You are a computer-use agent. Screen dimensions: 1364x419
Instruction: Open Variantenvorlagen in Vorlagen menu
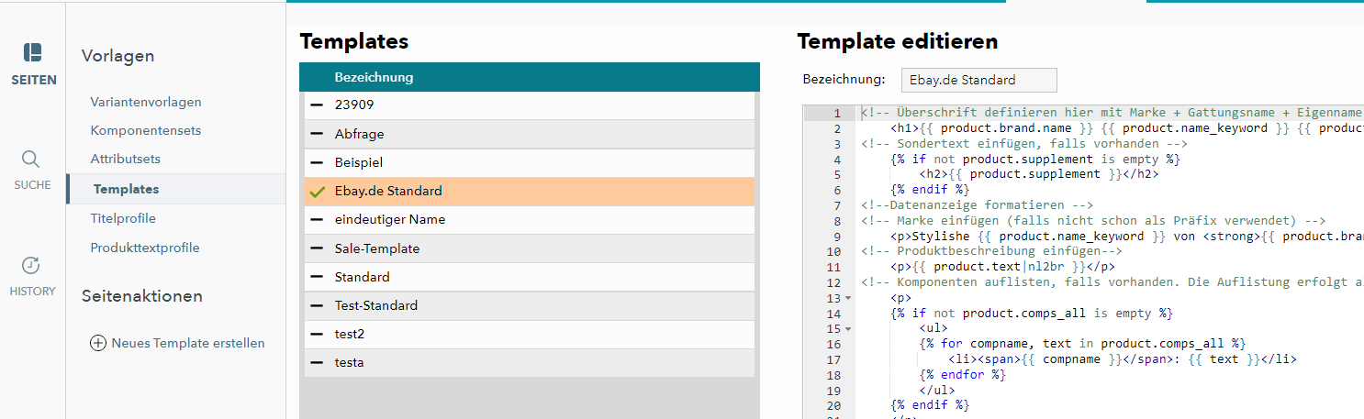click(146, 102)
